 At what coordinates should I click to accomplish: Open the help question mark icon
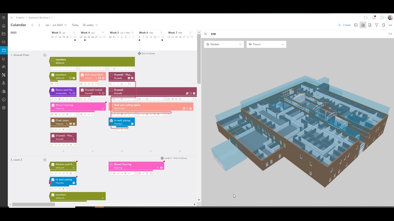[382, 17]
